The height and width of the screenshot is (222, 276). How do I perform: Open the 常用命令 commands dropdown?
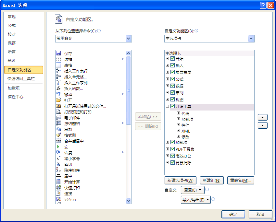[x=129, y=39]
